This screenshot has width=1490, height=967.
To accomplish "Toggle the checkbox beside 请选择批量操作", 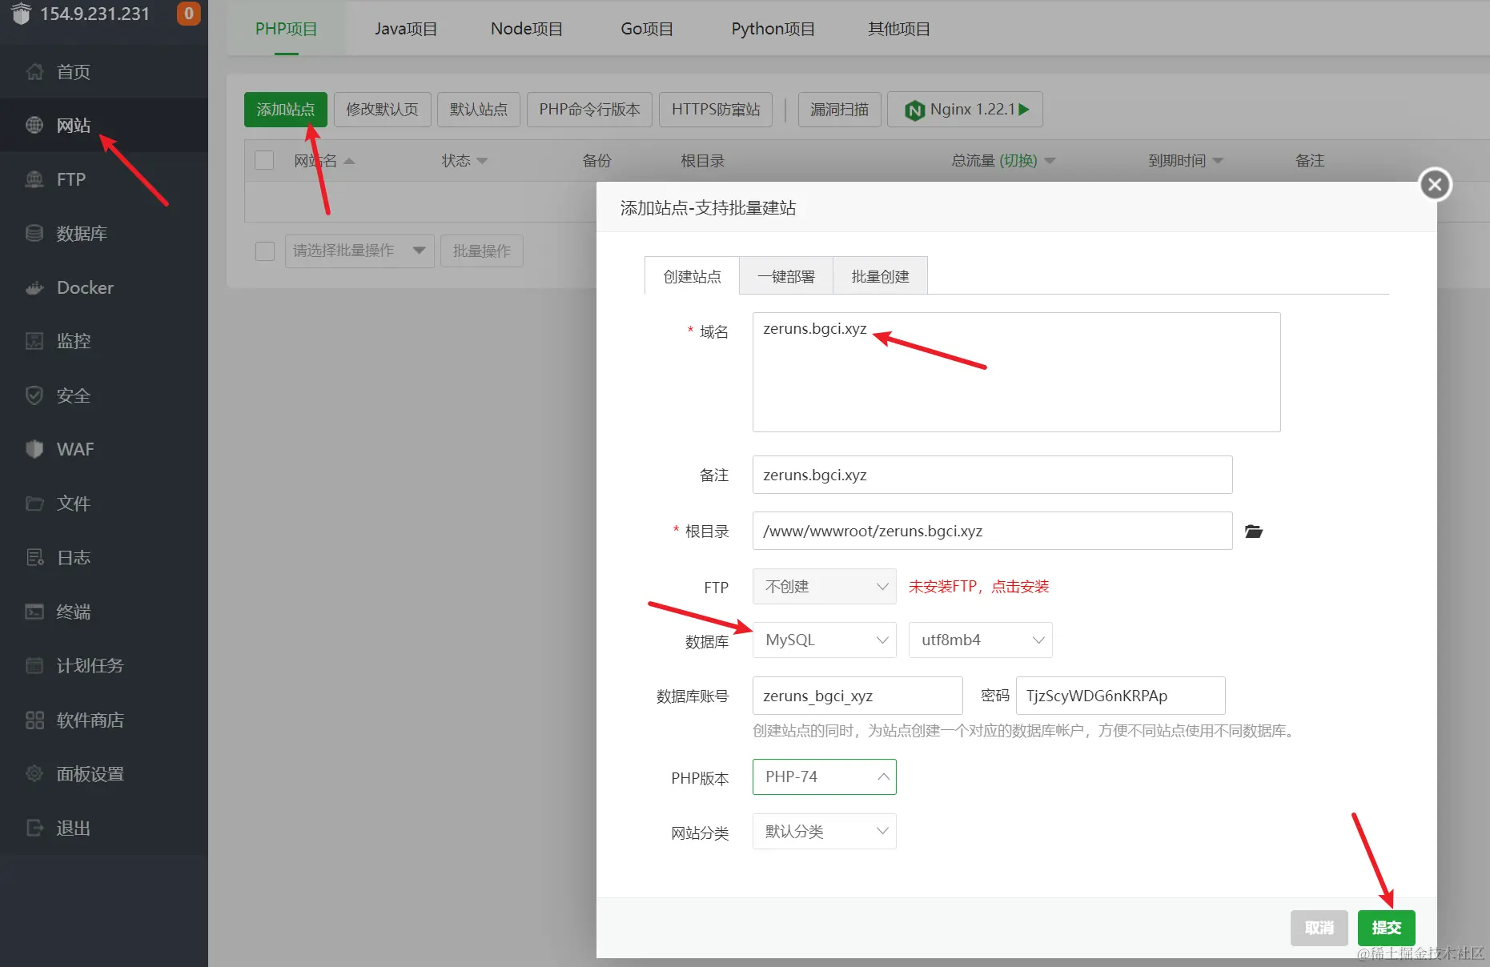I will tap(265, 251).
